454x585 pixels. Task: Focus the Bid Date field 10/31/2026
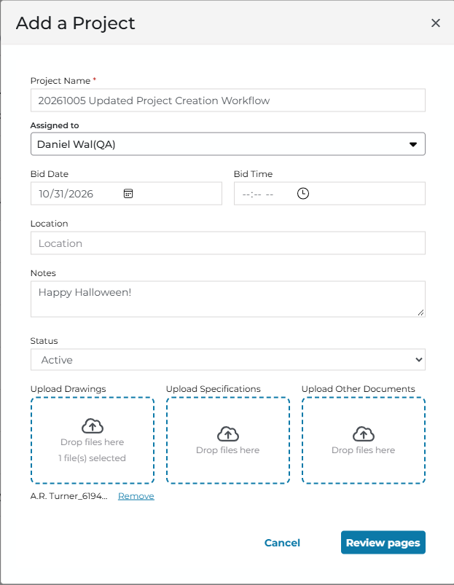click(x=126, y=194)
